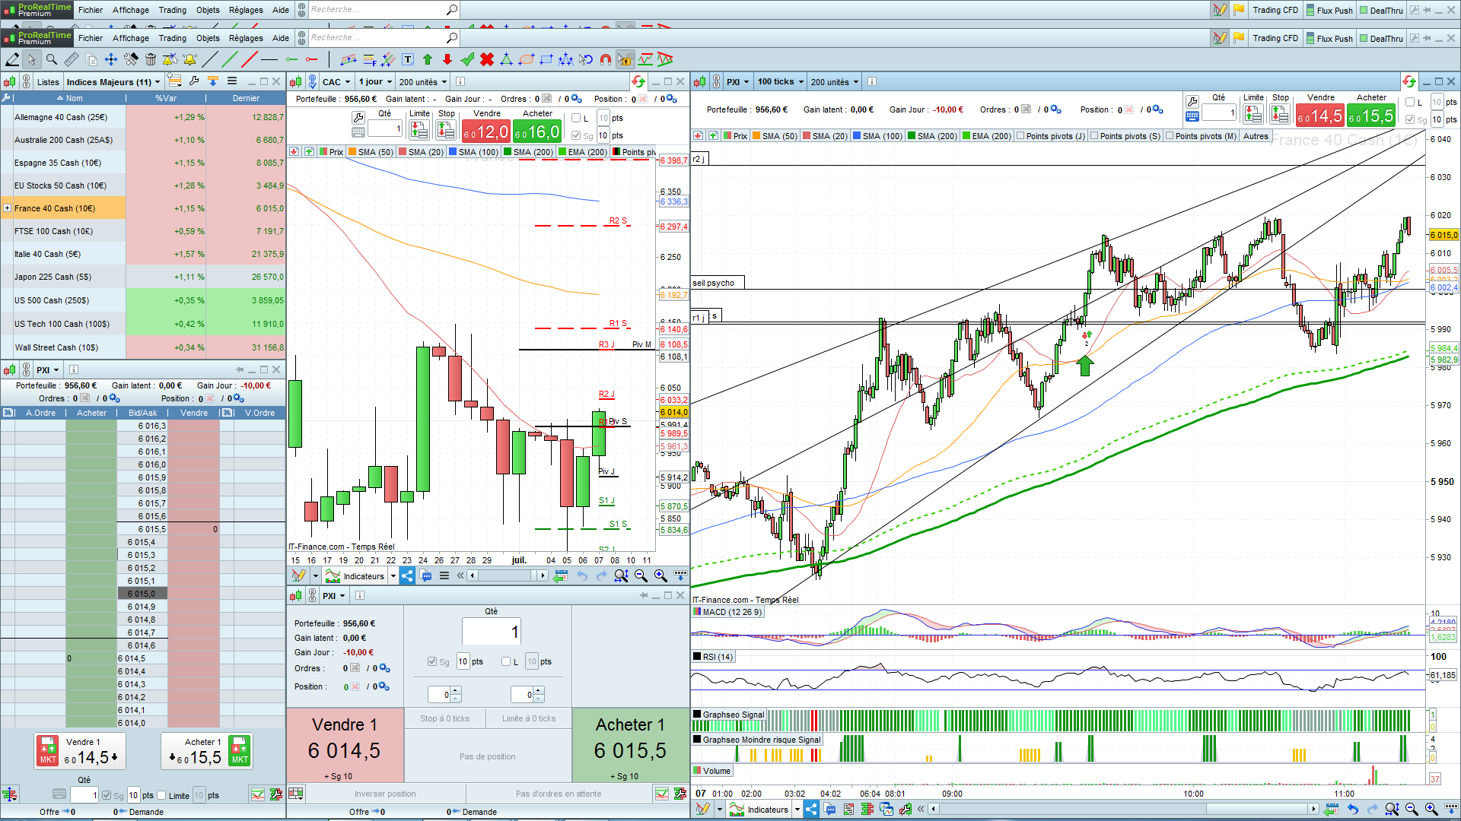Viewport: 1461px width, 821px height.
Task: Select the text annotation tool
Action: pyautogui.click(x=408, y=59)
